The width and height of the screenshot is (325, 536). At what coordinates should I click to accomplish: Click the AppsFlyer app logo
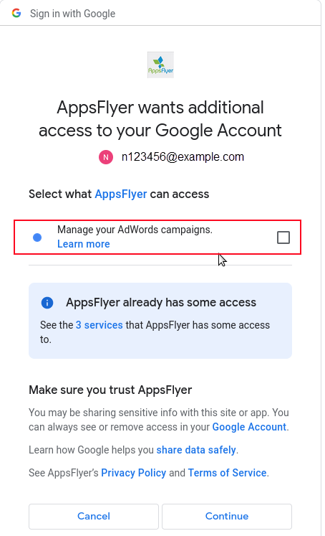point(160,65)
